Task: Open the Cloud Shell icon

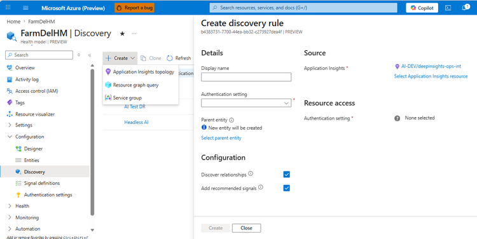Action: (x=448, y=8)
